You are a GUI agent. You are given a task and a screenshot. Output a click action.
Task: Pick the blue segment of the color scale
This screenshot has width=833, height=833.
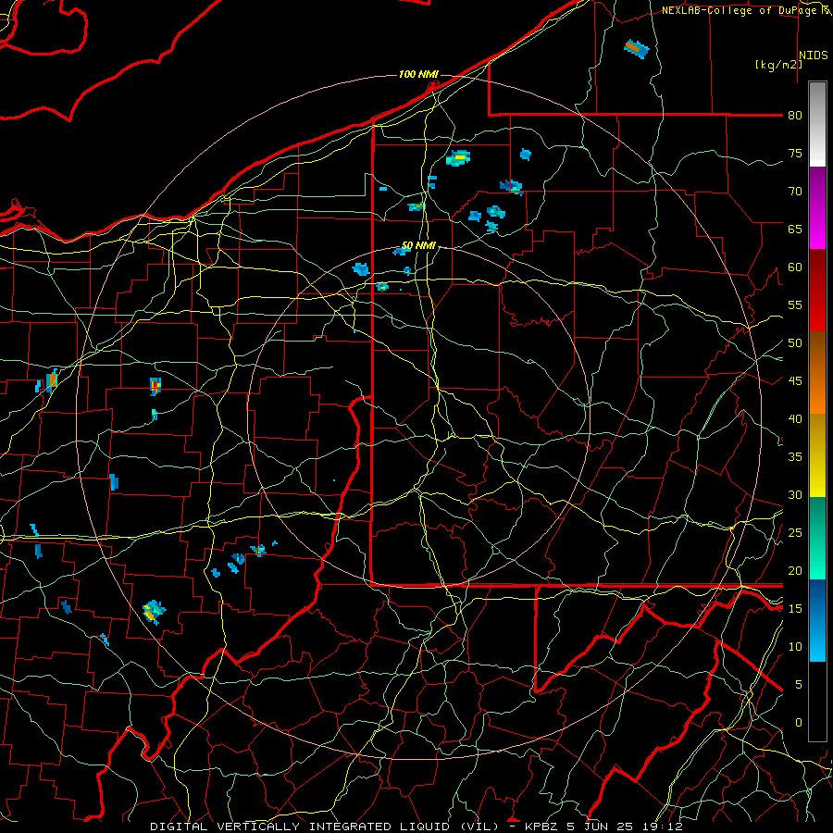pyautogui.click(x=817, y=620)
